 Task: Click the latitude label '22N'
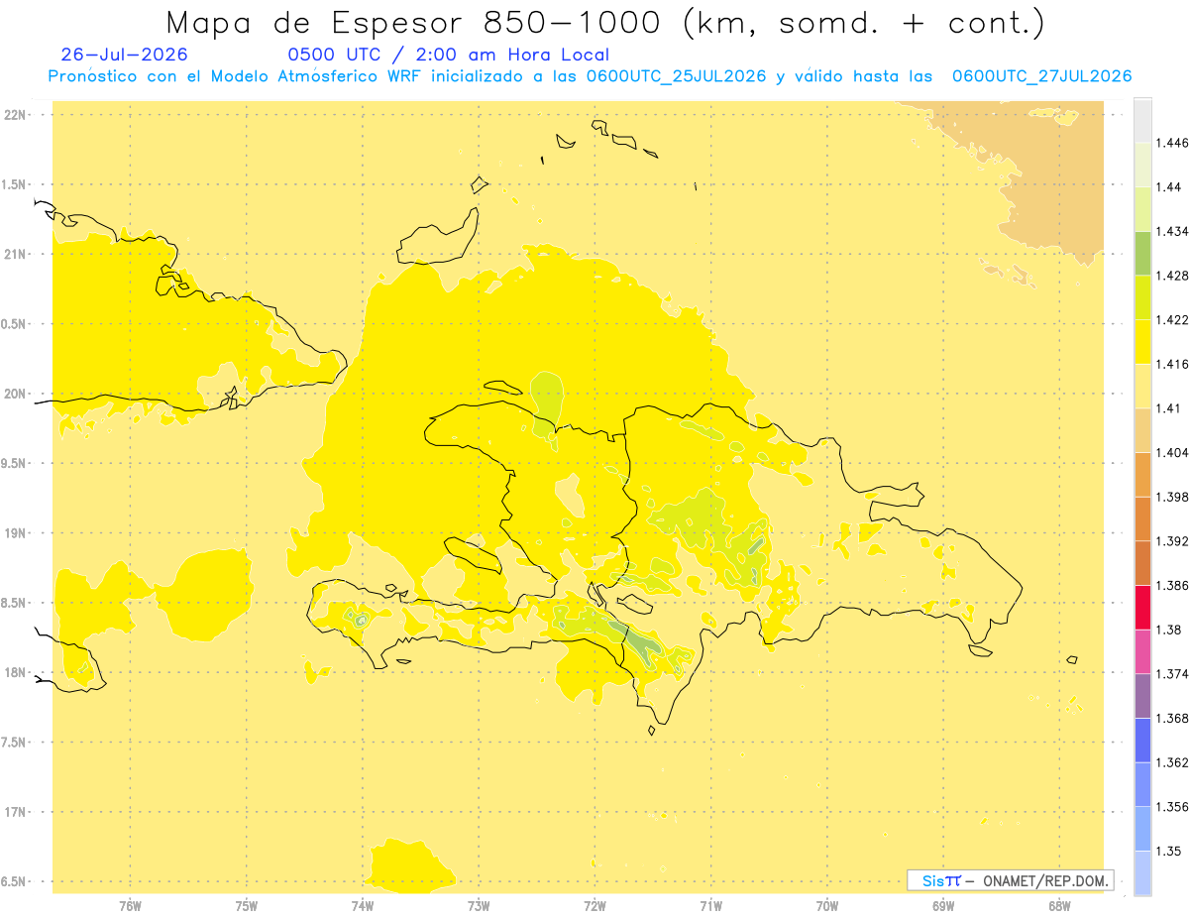15,114
